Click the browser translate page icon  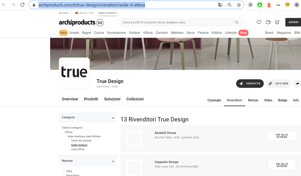click(x=220, y=5)
